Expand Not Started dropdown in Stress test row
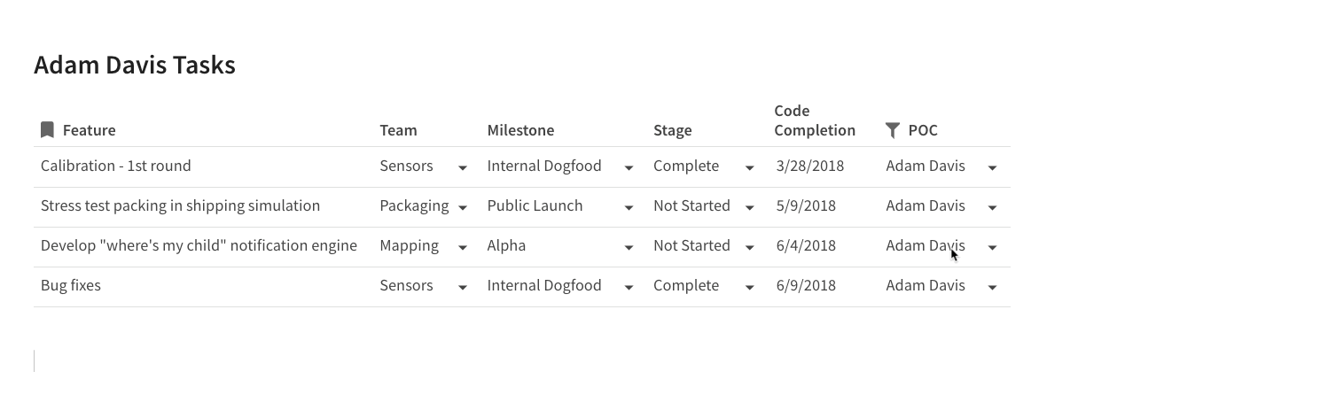 tap(749, 207)
